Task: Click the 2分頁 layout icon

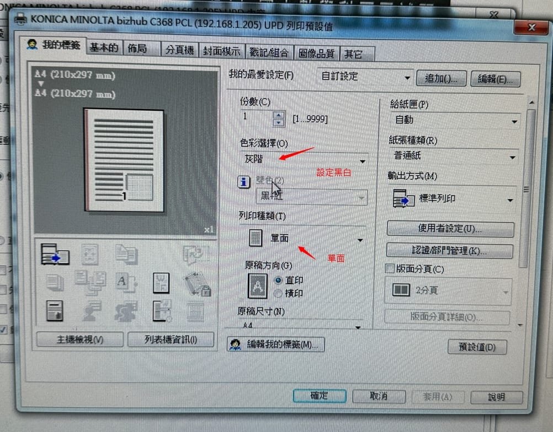Action: click(x=401, y=290)
